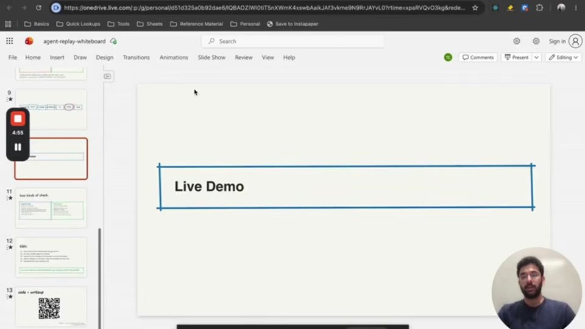Click Save to Instapaper bookmark
This screenshot has height=329, width=585.
[x=292, y=24]
